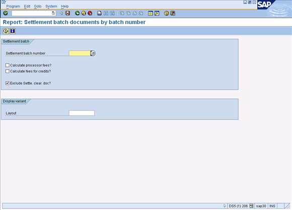This screenshot has width=292, height=210.
Task: Click the green Back arrow icon
Action: 78,13
